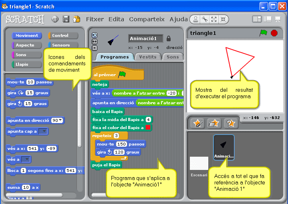Get a surprise sprite
Viewport: 288px width, 204px height.
coord(231,123)
